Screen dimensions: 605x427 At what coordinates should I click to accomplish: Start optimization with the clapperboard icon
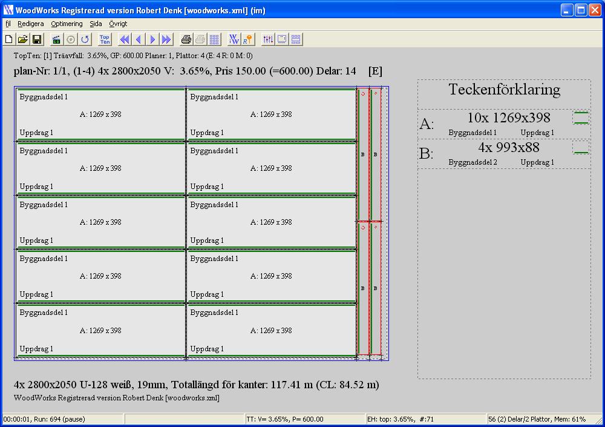56,39
